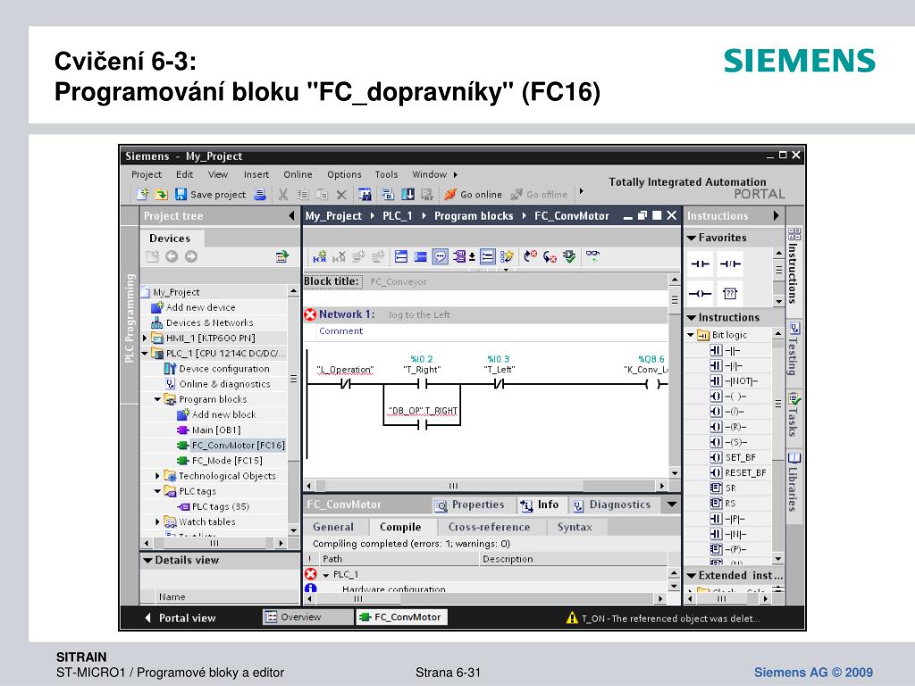Viewport: 915px width, 686px height.
Task: Collapse the Details view panel
Action: tap(147, 560)
